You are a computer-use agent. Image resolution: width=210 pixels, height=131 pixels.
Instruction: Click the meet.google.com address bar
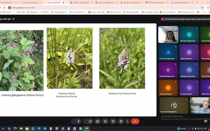coord(104,8)
